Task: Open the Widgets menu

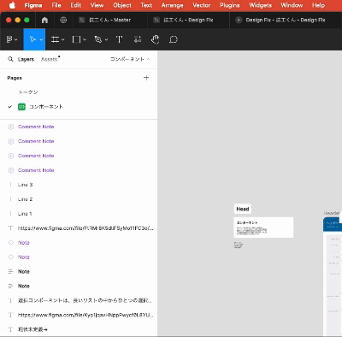Action: click(260, 5)
